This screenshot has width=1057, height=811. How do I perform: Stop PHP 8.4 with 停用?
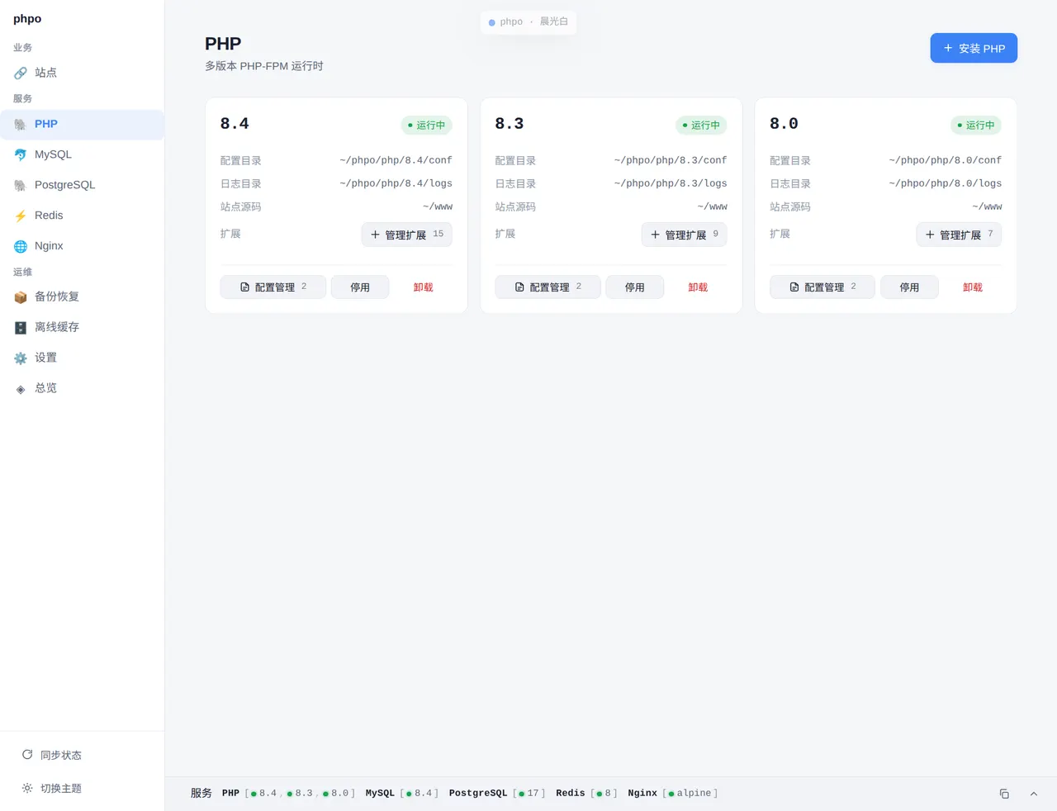360,287
